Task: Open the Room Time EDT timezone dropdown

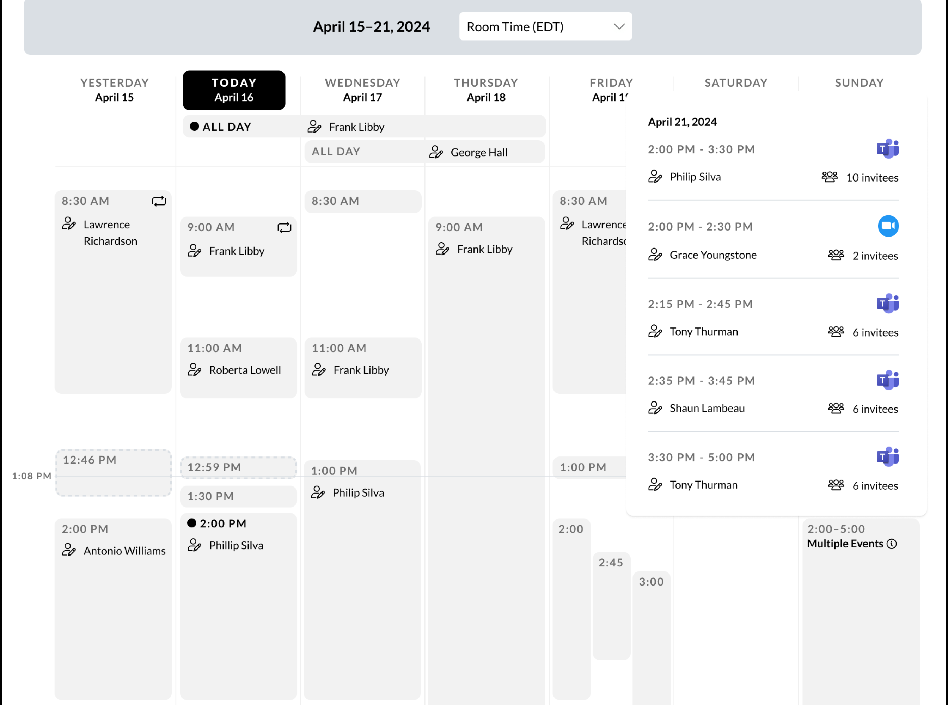Action: click(544, 26)
